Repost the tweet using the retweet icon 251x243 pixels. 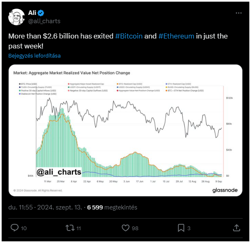coord(70,228)
